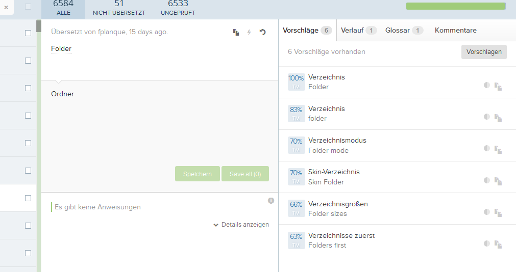
Task: Click the half-circle icon next to 100% Verzeichnis suggestion
Action: (487, 85)
